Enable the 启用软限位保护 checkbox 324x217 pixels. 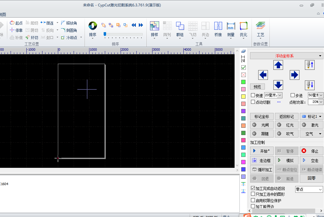[x=253, y=201]
